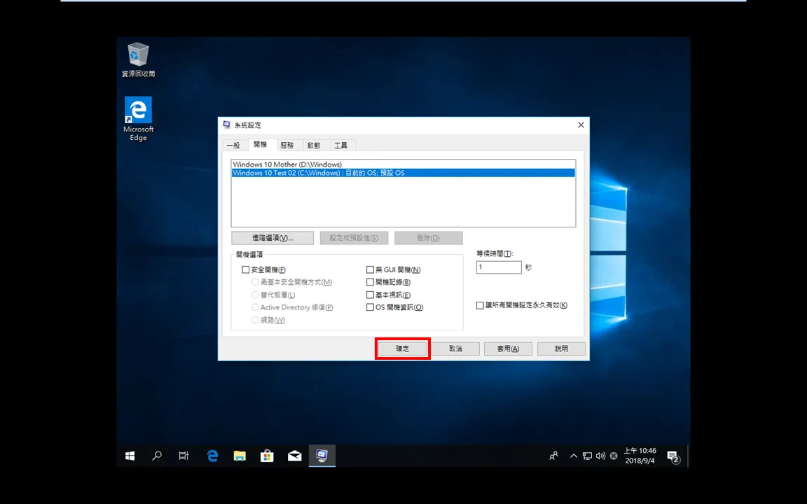807x504 pixels.
Task: Enable 讓所有開機設定永久有效 checkbox
Action: pyautogui.click(x=480, y=305)
